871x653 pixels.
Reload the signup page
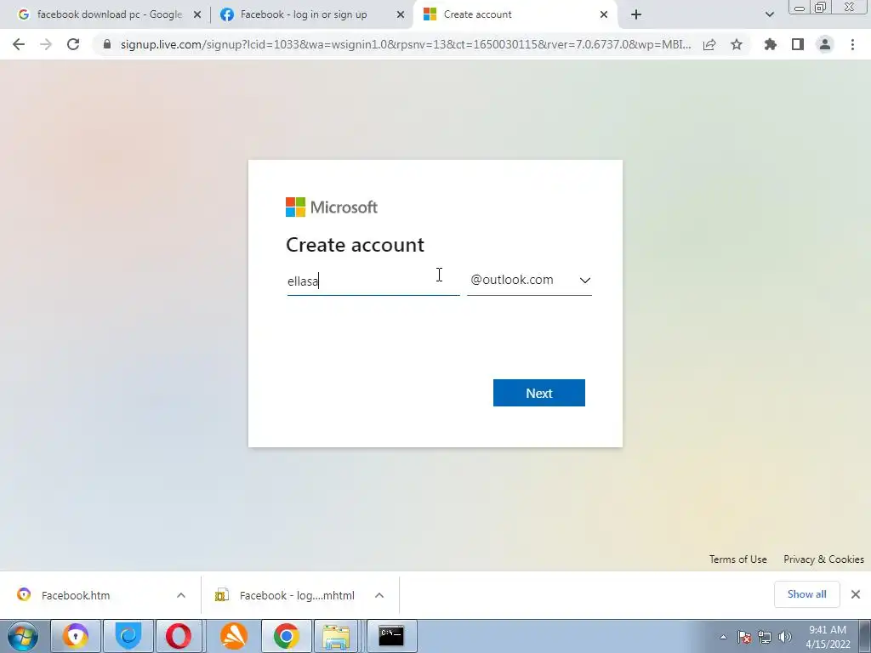tap(73, 44)
